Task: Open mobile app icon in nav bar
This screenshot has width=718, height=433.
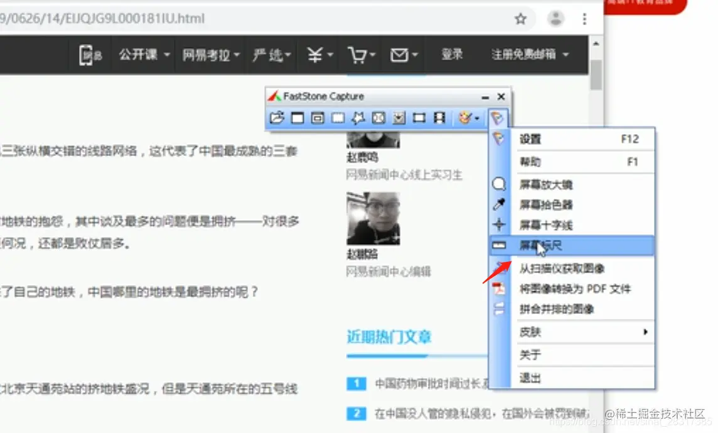Action: point(90,55)
